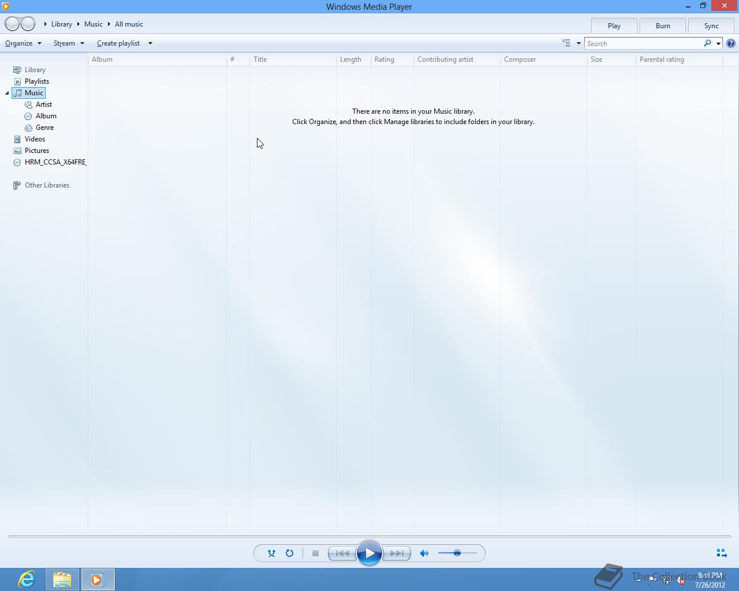Collapse the Music tree node
This screenshot has width=739, height=591.
click(x=7, y=93)
